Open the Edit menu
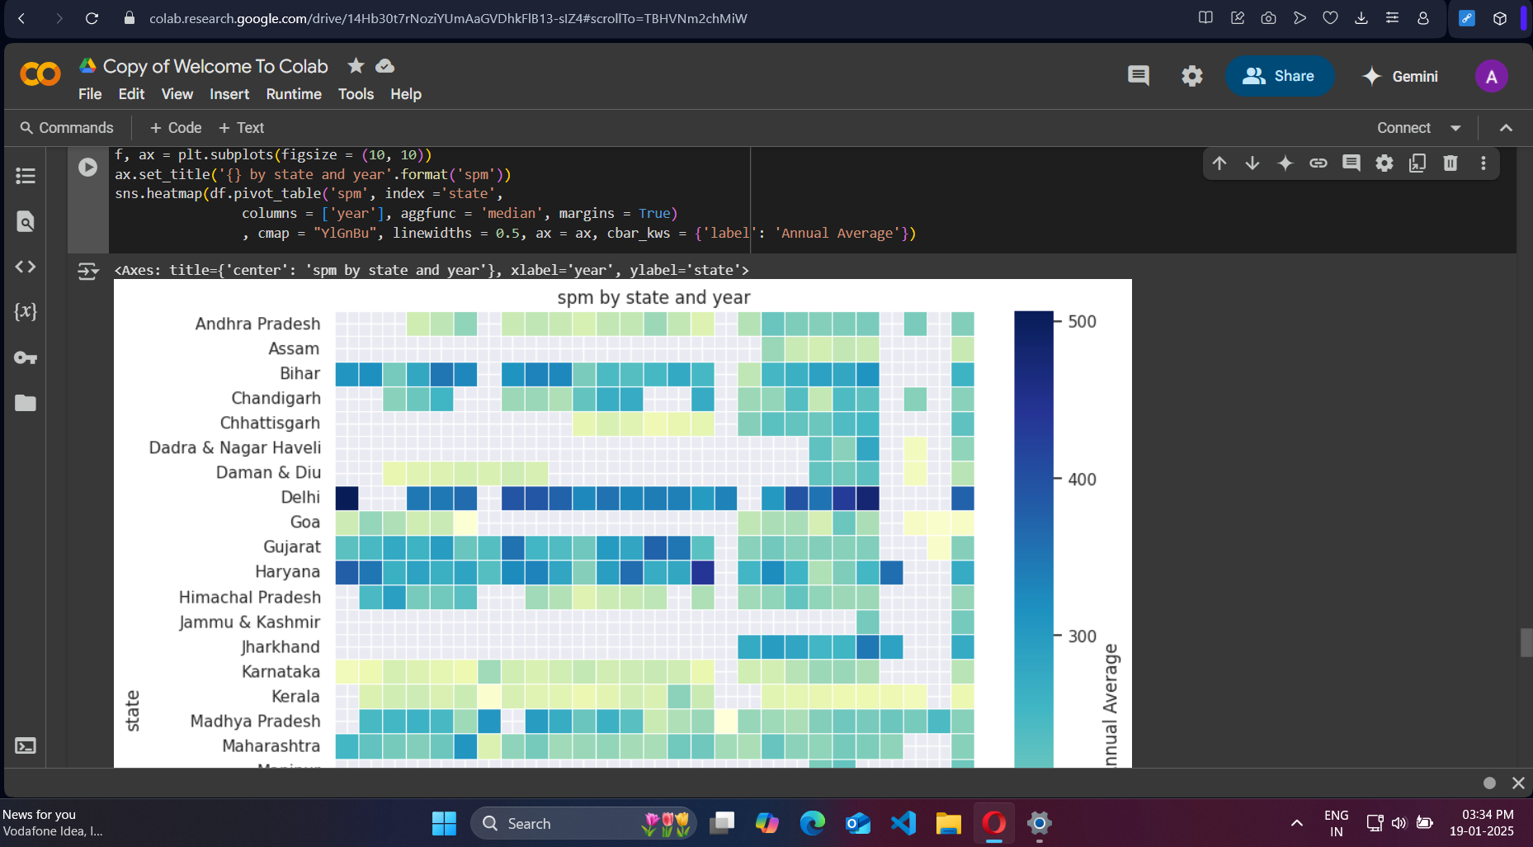 pos(131,94)
